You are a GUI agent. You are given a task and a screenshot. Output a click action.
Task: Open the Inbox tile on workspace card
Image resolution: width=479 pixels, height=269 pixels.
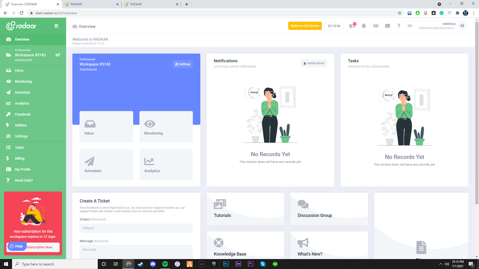click(x=106, y=127)
